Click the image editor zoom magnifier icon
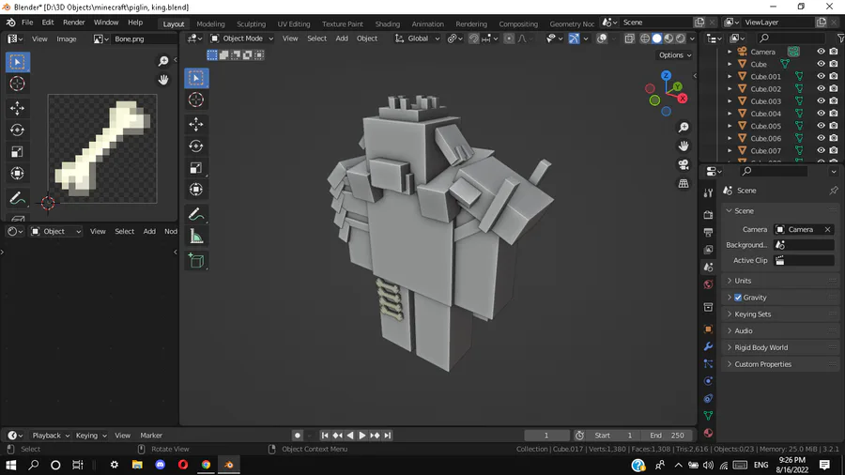The image size is (845, 475). point(163,61)
